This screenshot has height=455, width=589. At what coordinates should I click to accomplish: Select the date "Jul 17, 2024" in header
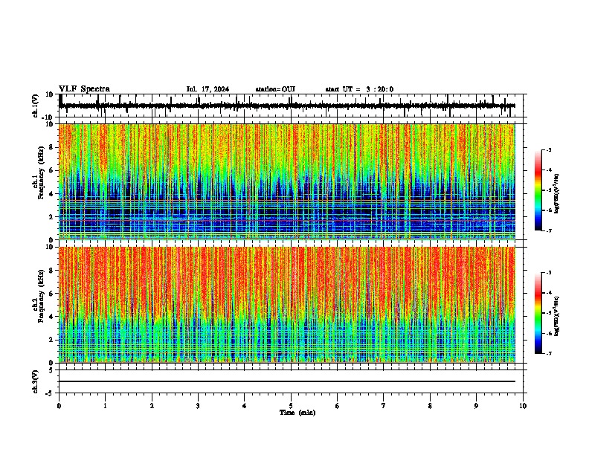click(x=207, y=89)
